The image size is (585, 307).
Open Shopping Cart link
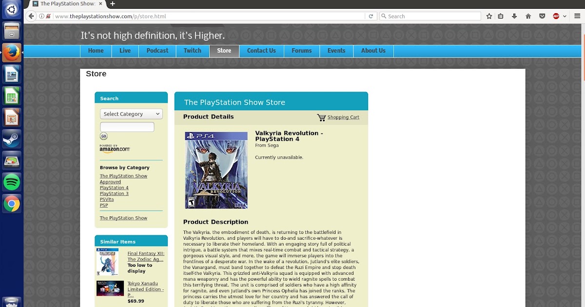[343, 117]
